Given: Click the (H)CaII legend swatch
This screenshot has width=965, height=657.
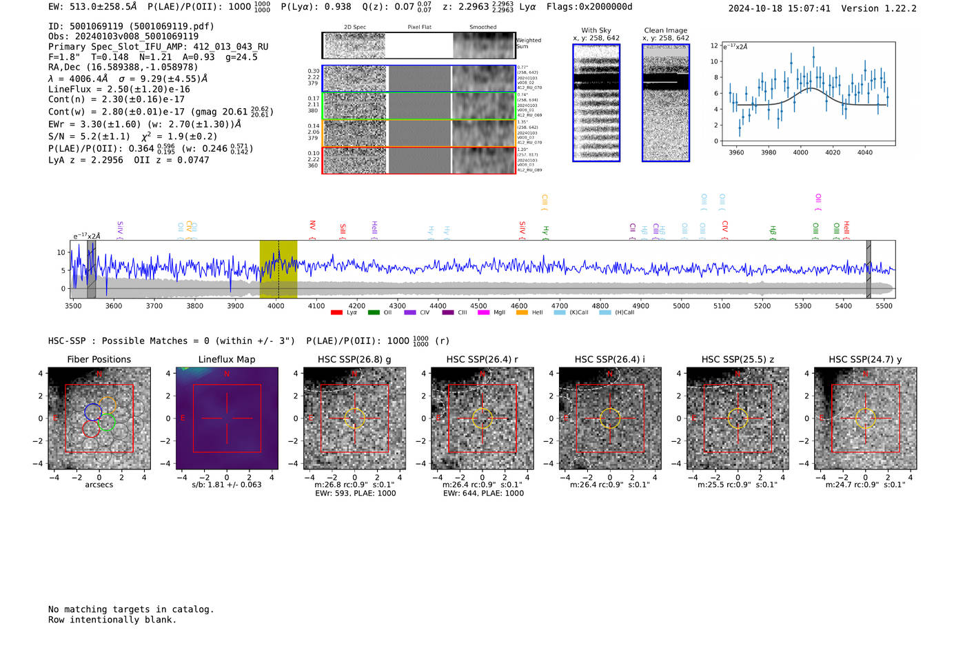Looking at the screenshot, I should 605,312.
